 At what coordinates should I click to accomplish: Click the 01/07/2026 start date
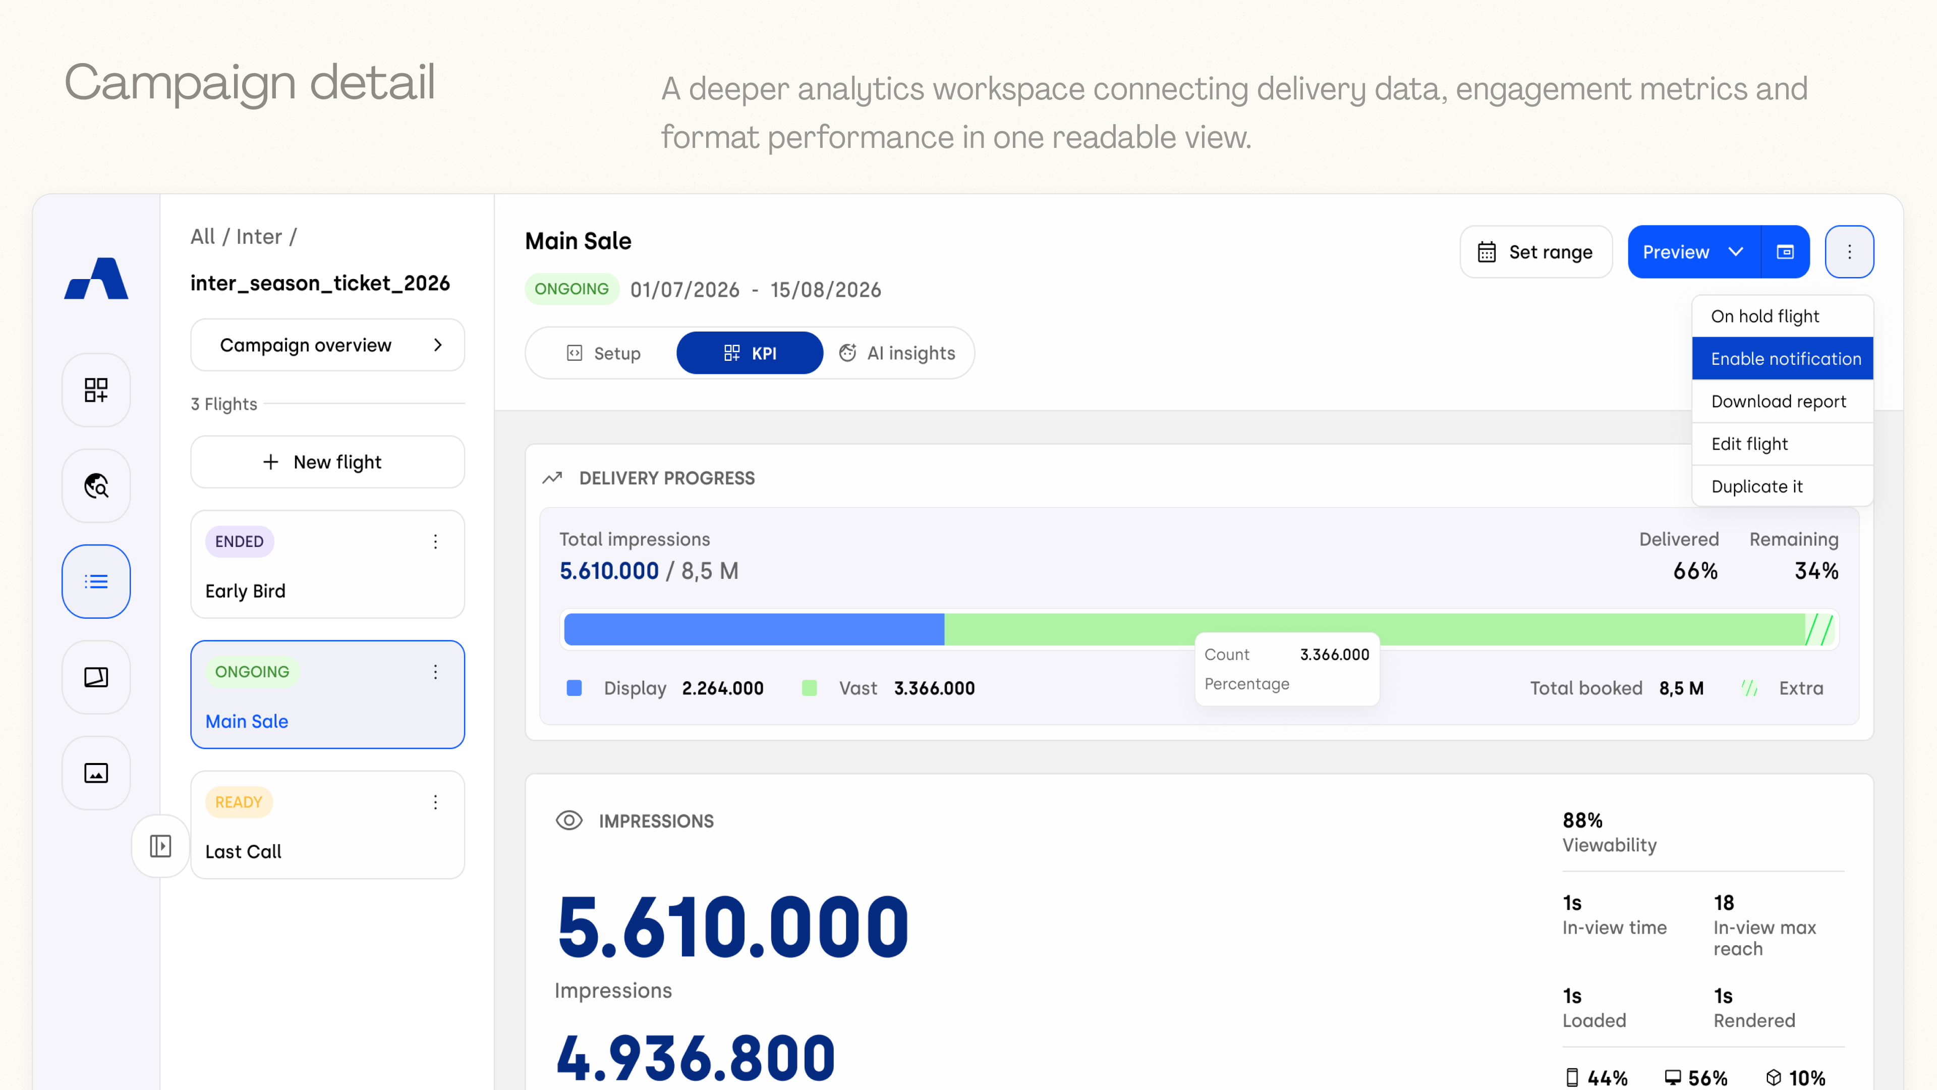(685, 290)
